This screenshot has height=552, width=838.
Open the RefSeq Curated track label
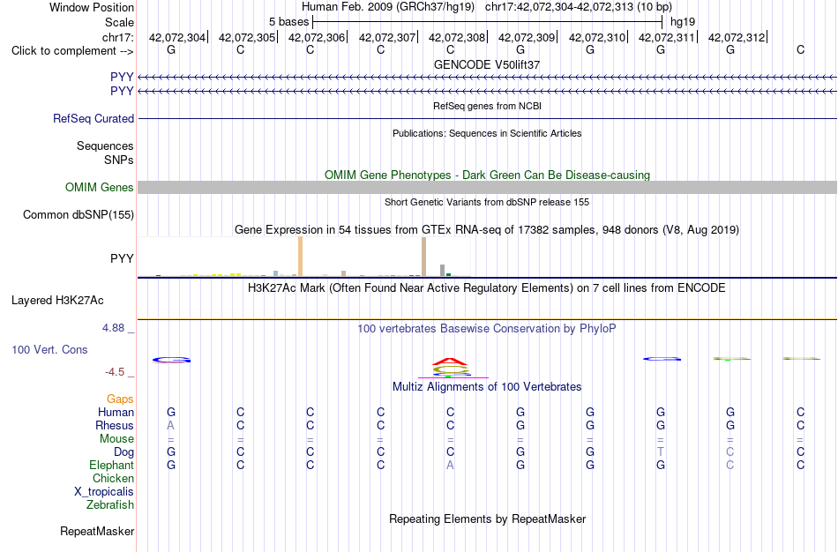point(94,119)
